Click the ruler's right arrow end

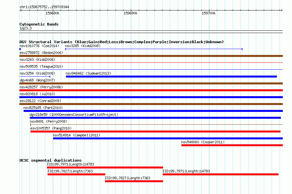282,10
